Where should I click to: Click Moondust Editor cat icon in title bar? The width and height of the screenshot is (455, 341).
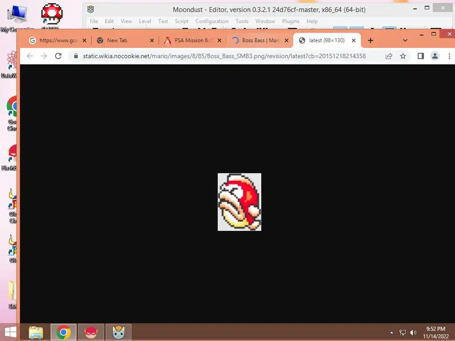click(x=91, y=9)
